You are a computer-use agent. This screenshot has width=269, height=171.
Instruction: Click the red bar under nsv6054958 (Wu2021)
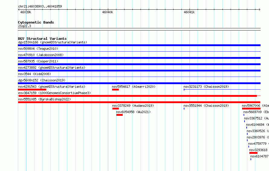pyautogui.click(x=119, y=115)
